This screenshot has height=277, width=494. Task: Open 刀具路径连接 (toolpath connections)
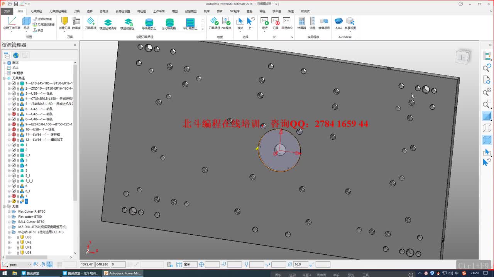pyautogui.click(x=44, y=25)
